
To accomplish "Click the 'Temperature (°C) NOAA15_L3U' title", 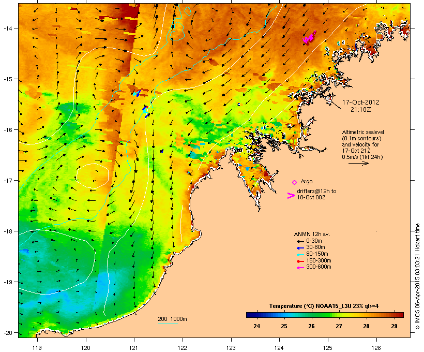I will click(x=310, y=306).
